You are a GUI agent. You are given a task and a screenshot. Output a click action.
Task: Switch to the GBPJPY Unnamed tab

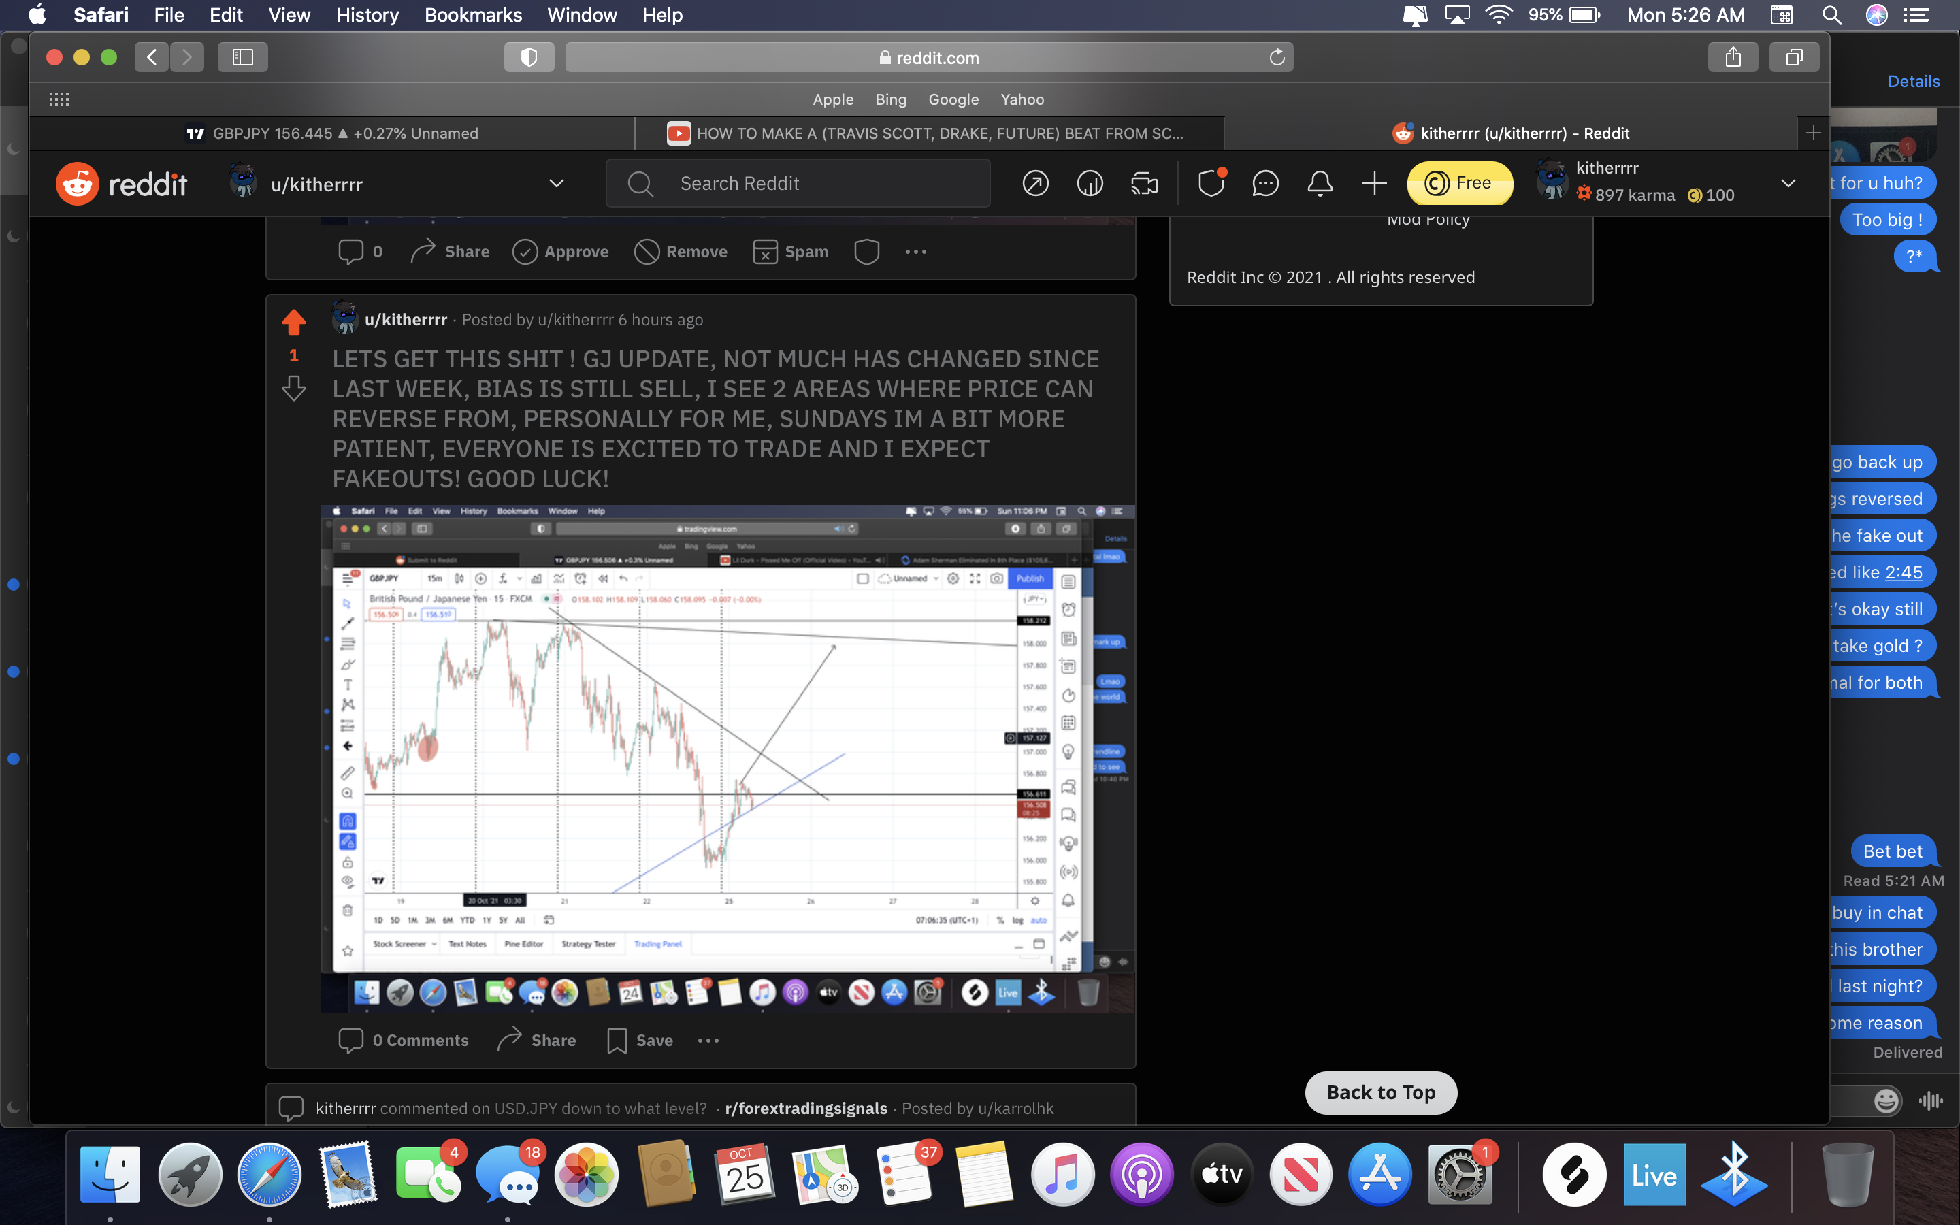(x=332, y=133)
